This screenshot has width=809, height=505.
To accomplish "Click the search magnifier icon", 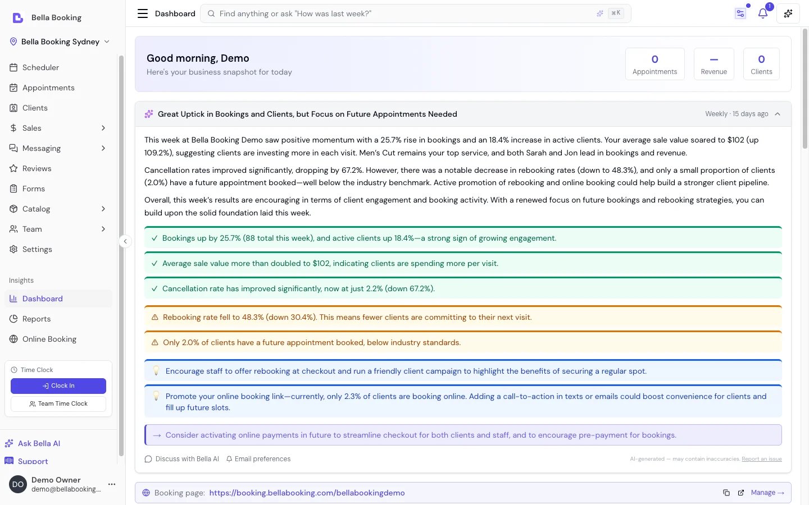I will pyautogui.click(x=211, y=13).
